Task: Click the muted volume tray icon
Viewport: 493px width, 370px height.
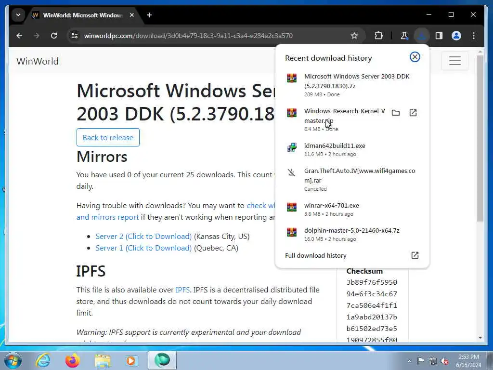Action: click(444, 361)
